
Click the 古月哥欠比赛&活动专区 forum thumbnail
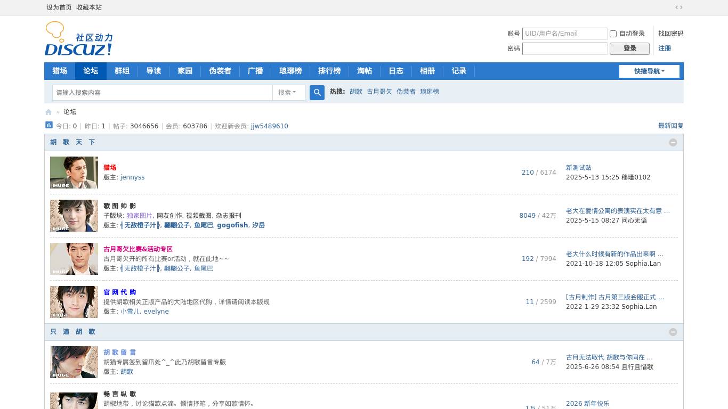74,259
